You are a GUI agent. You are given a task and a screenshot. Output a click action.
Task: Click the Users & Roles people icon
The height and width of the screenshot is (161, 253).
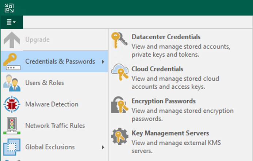[12, 83]
